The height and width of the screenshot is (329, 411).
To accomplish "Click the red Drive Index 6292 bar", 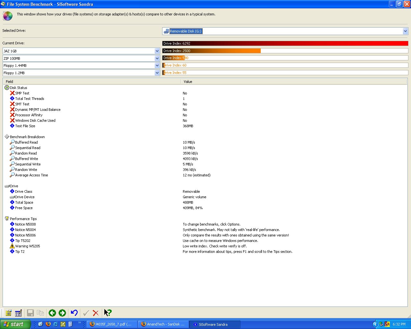I will coord(285,43).
